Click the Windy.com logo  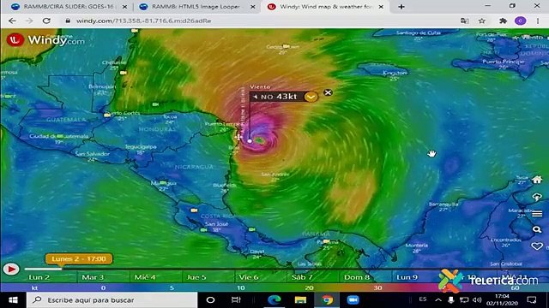(45, 40)
